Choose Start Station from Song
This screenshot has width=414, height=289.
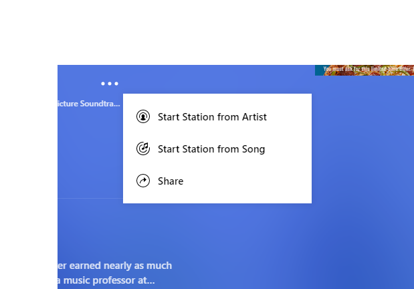(x=211, y=149)
